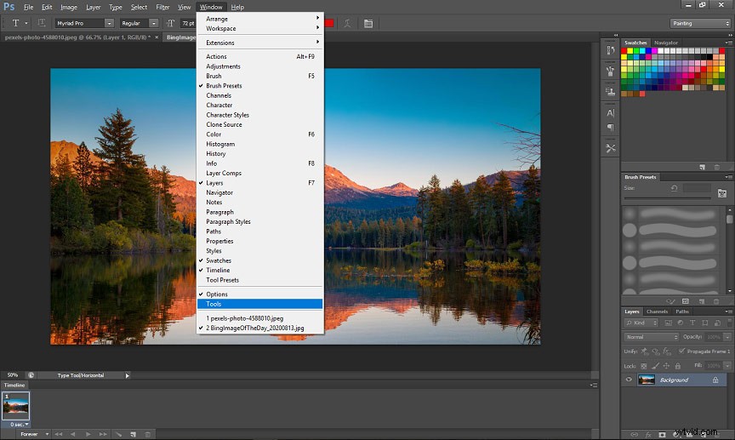735x440 pixels.
Task: Create new brush preset icon
Action: (x=702, y=301)
